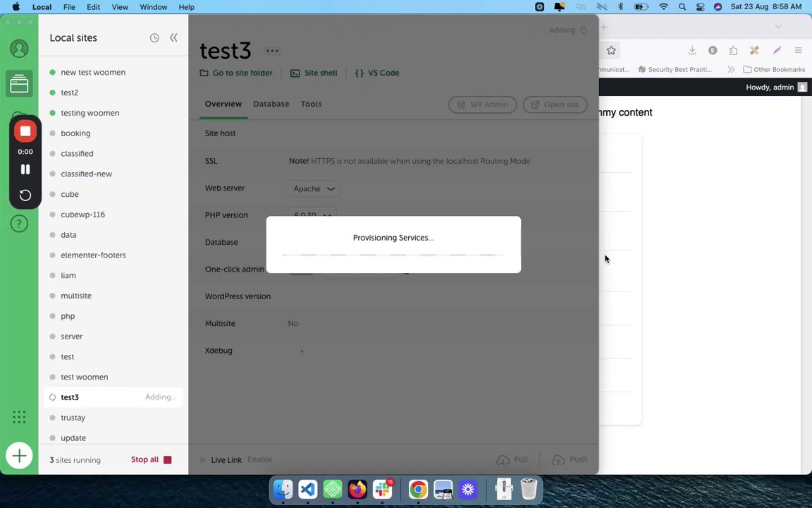This screenshot has height=508, width=812.
Task: Open Visual Studio Code from the dock
Action: [307, 490]
